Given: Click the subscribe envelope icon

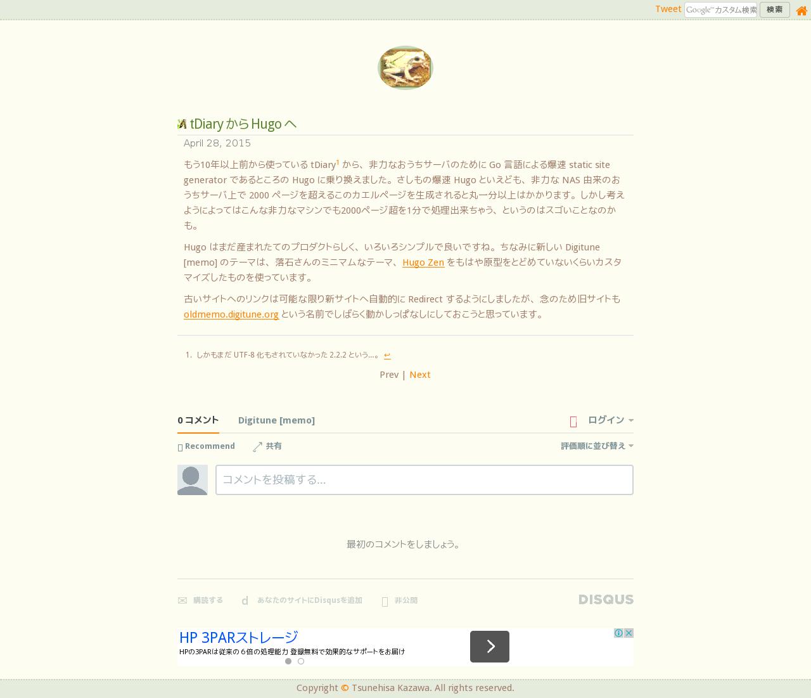Looking at the screenshot, I should pyautogui.click(x=182, y=600).
